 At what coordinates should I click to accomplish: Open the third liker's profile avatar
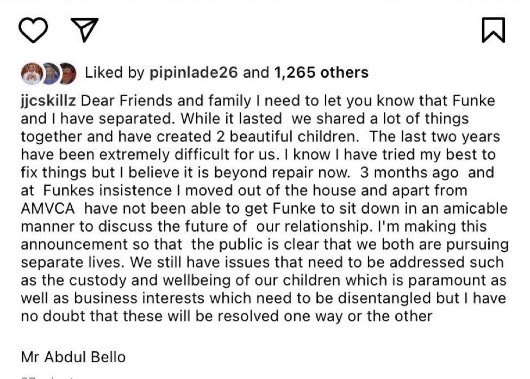(x=68, y=73)
